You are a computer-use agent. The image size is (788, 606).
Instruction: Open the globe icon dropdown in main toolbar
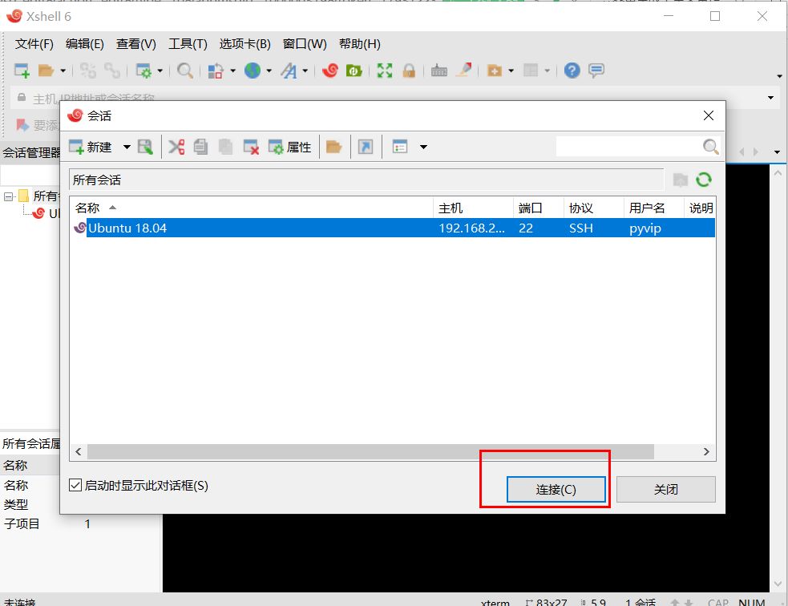coord(267,71)
